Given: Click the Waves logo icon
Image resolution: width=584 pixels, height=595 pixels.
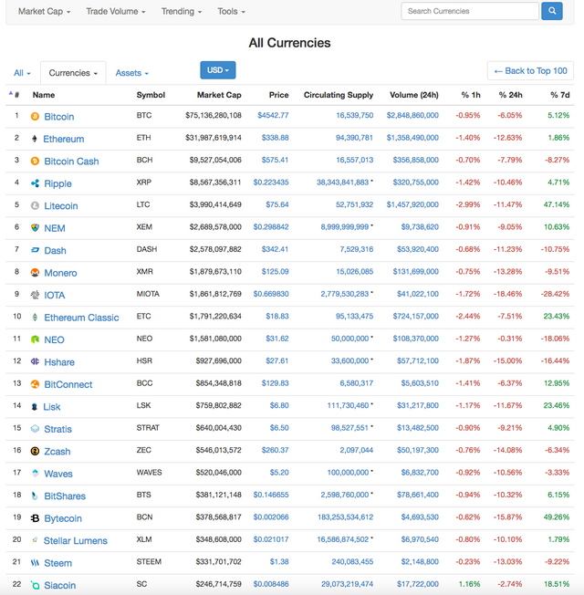Looking at the screenshot, I should pos(35,474).
